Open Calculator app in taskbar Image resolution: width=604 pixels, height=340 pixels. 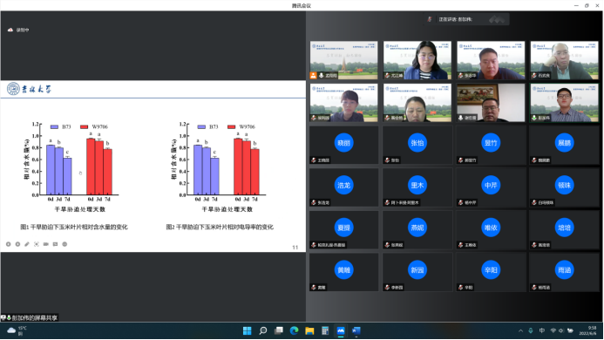(x=325, y=330)
